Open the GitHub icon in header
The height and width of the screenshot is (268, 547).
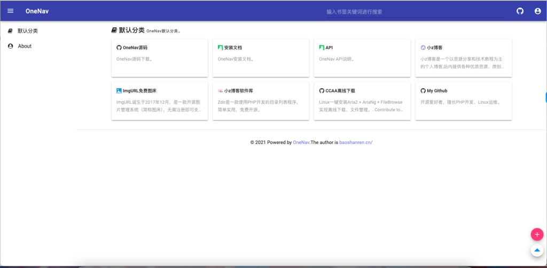click(x=520, y=11)
